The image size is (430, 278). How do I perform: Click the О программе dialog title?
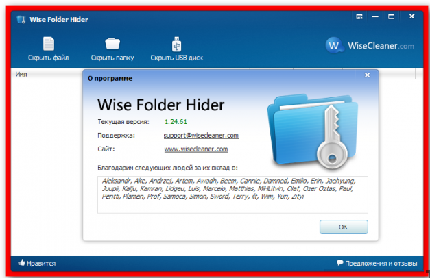[x=110, y=78]
